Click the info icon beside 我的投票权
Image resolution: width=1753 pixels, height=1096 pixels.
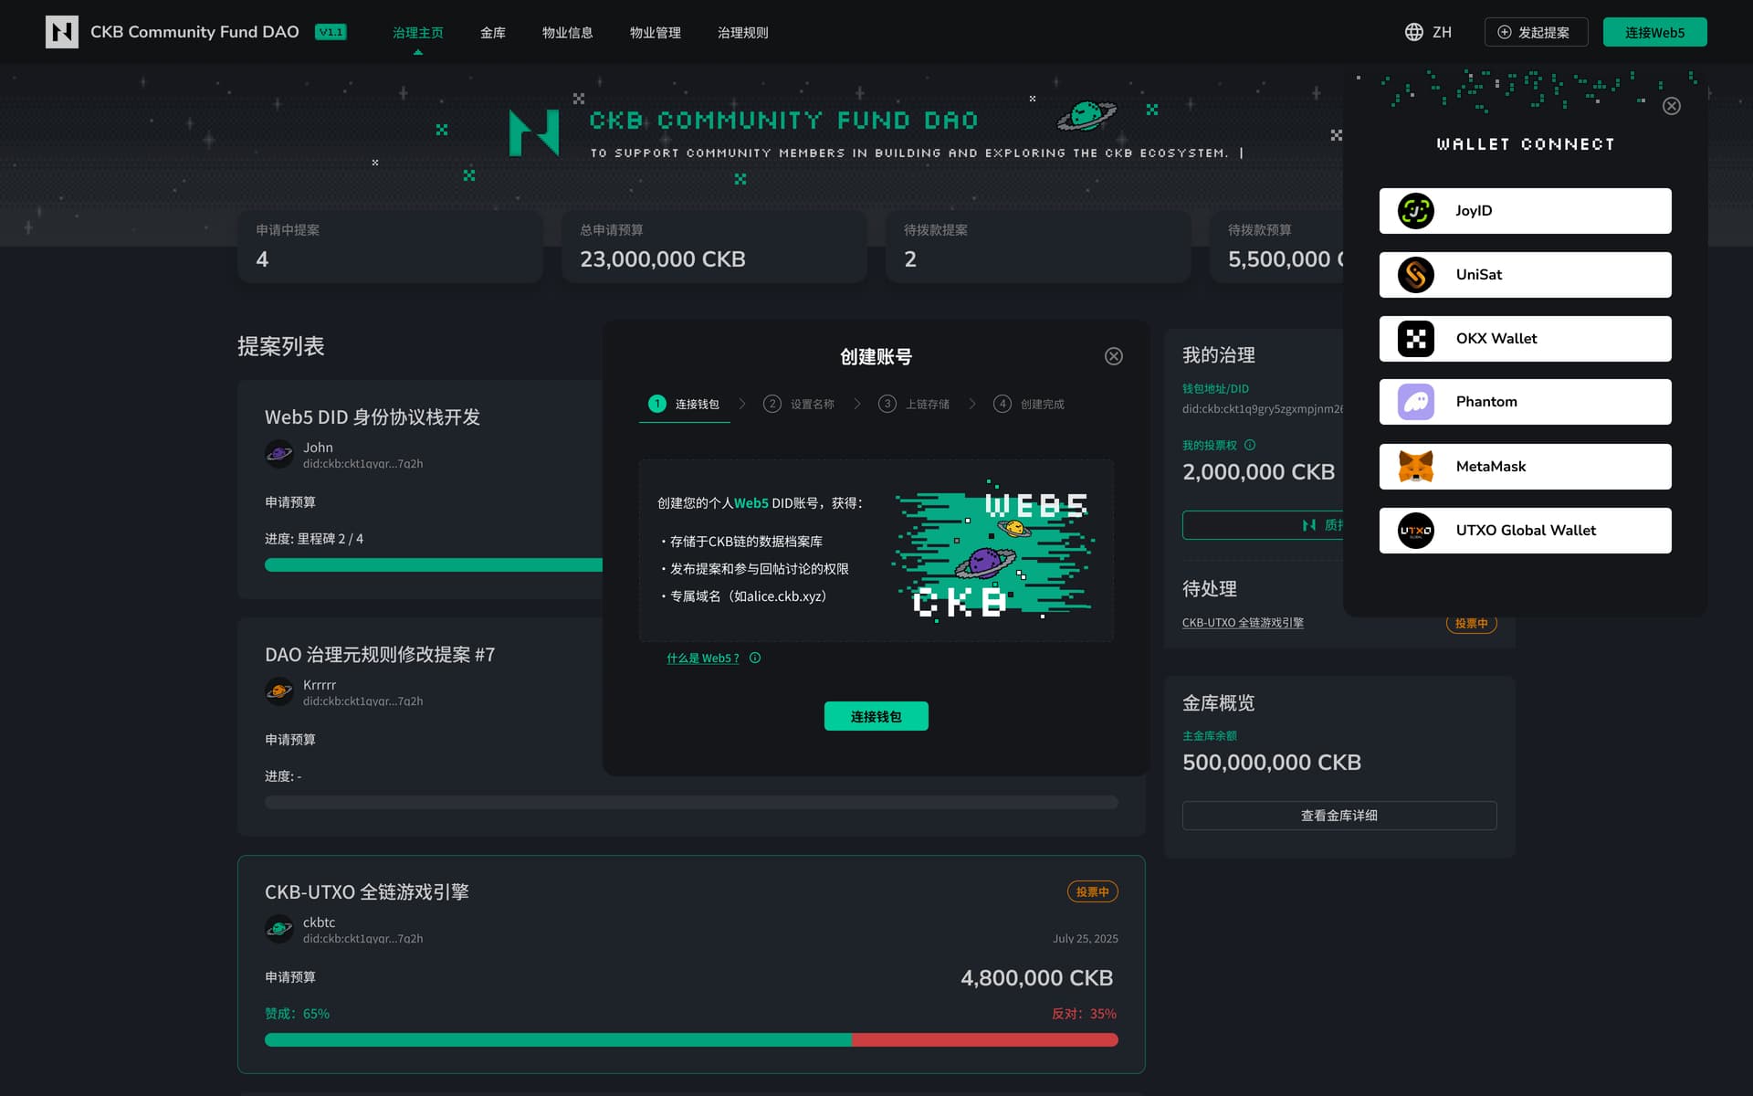click(x=1250, y=446)
